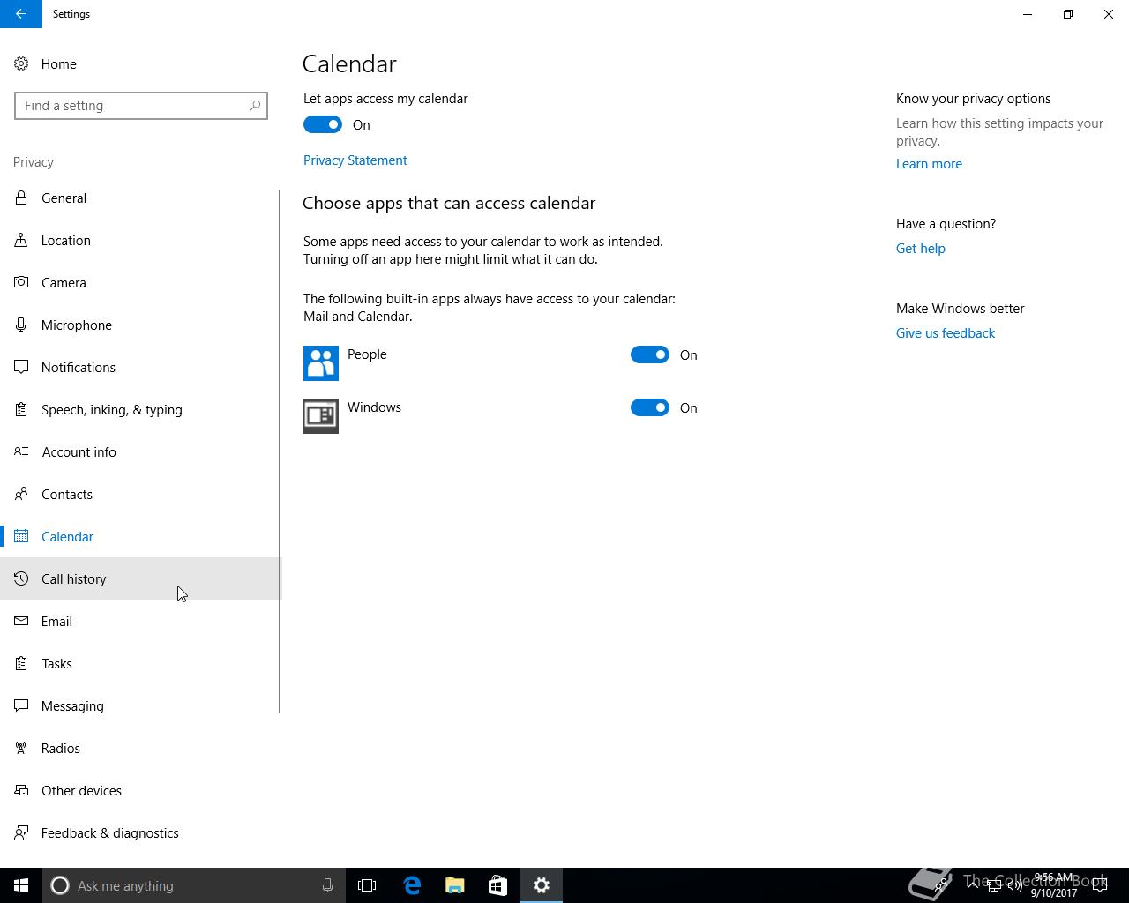Viewport: 1129px width, 903px height.
Task: Click the volume icon in system tray
Action: click(1015, 885)
